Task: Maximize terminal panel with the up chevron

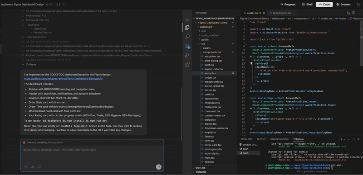Action: 353,139
